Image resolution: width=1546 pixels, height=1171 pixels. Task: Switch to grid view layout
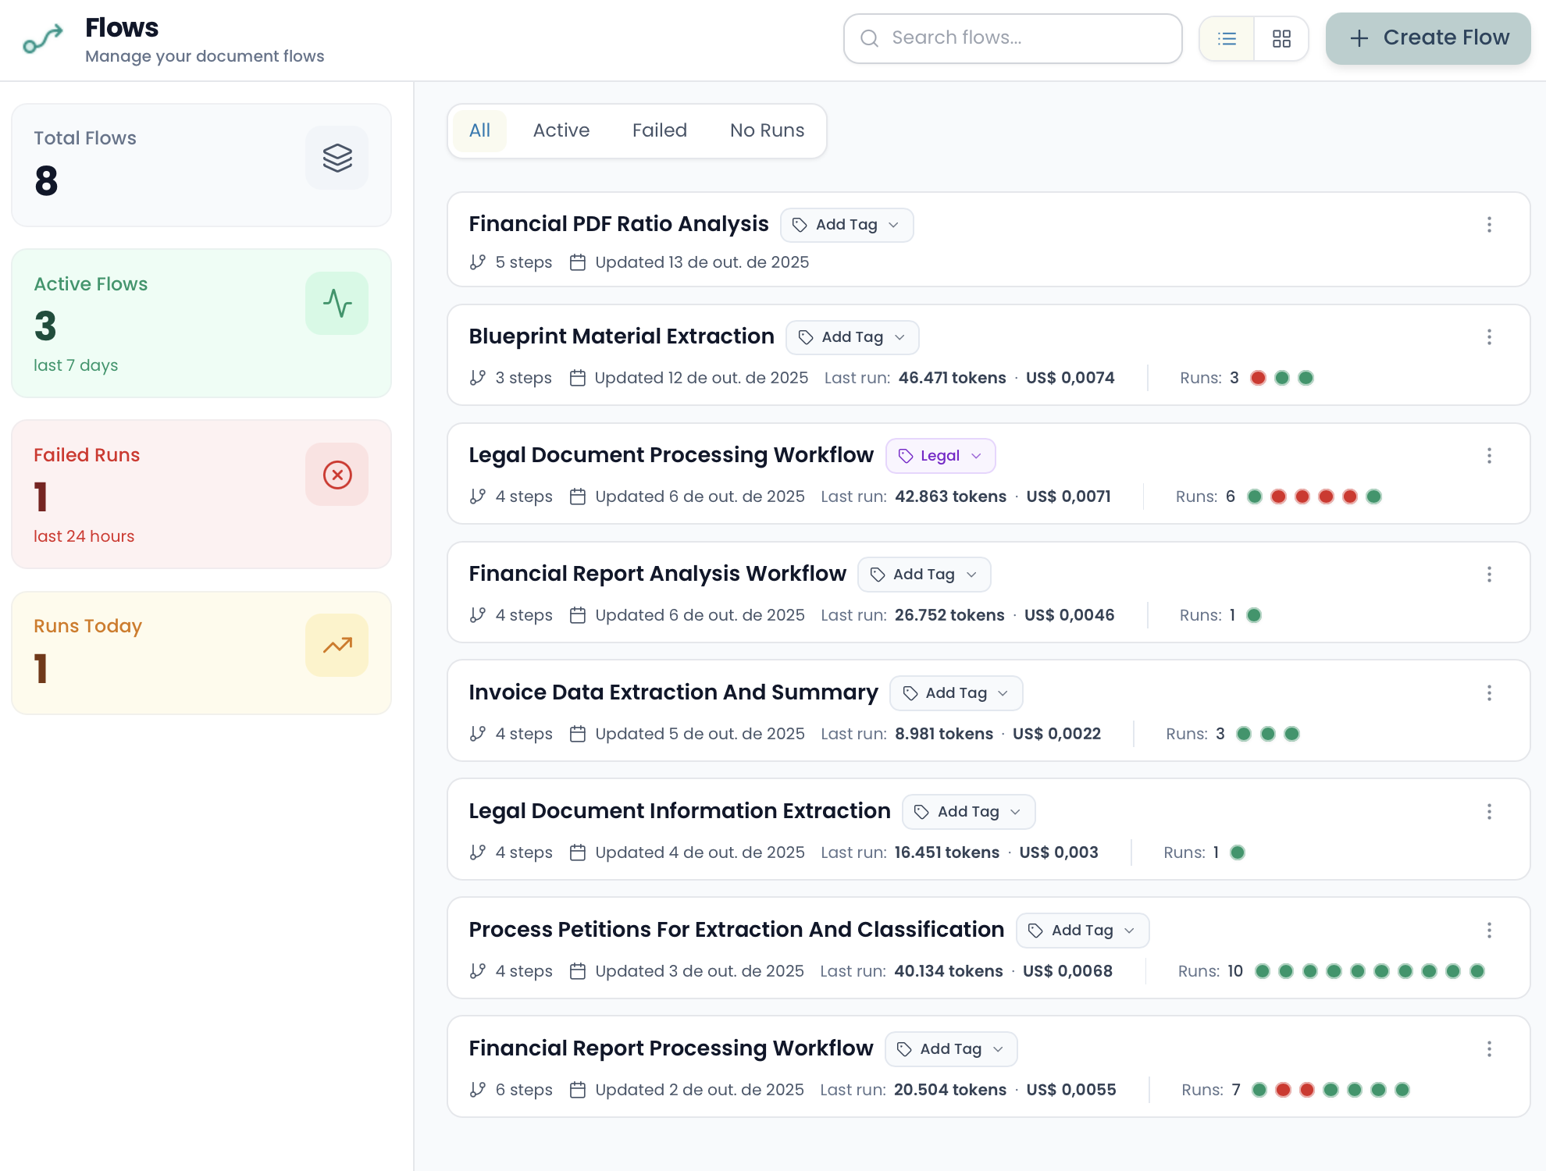pyautogui.click(x=1281, y=38)
